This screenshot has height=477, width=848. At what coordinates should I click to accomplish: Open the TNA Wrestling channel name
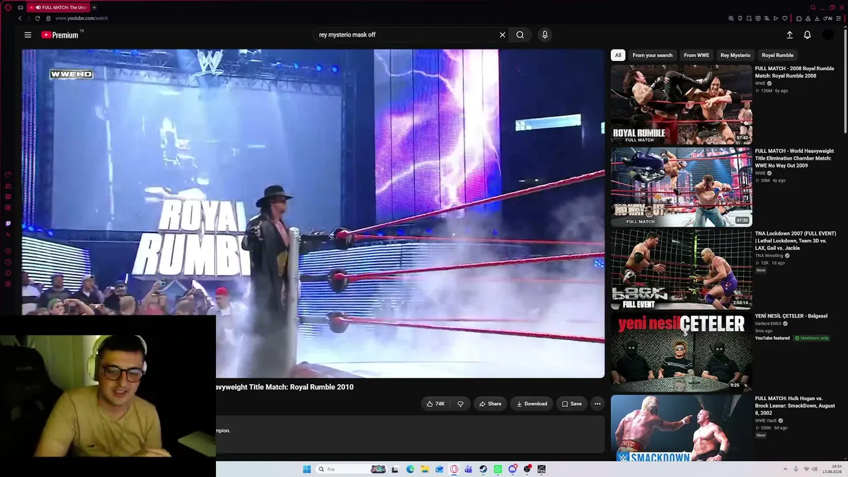pyautogui.click(x=769, y=255)
